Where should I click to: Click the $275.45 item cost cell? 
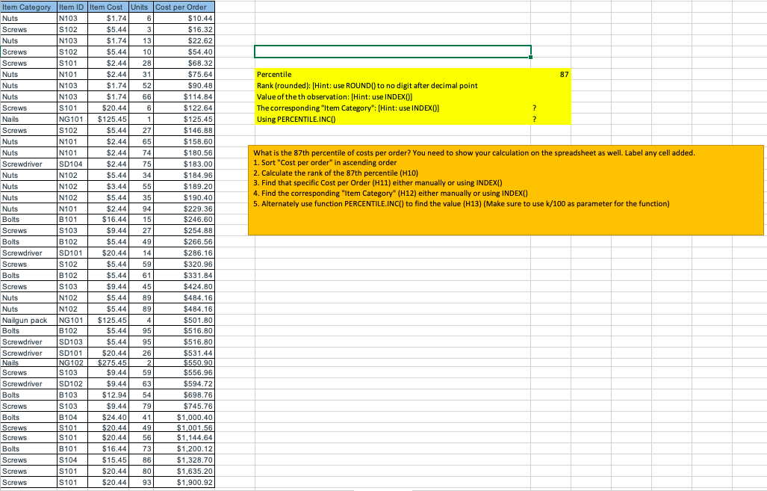(108, 361)
